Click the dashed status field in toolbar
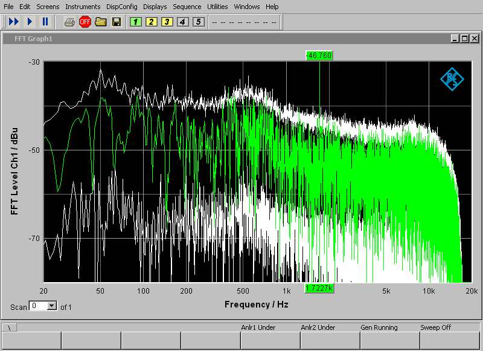The height and width of the screenshot is (351, 483). pyautogui.click(x=245, y=22)
